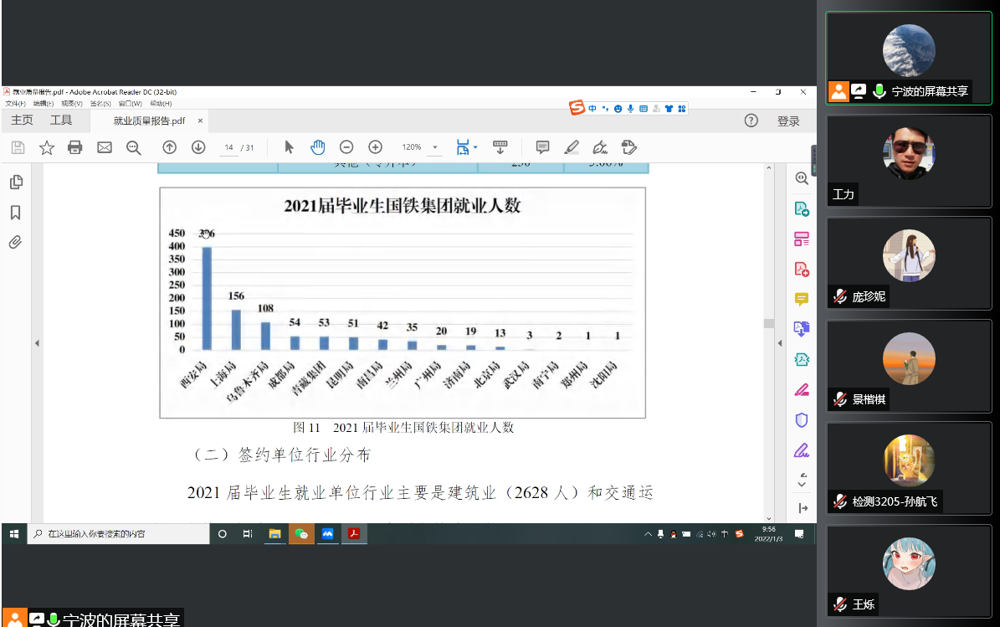Viewport: 1000px width, 627px height.
Task: Open the zoom percentage dropdown
Action: [x=434, y=148]
